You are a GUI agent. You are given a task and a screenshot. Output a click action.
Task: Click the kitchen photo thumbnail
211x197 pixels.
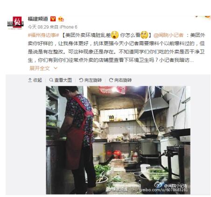pos(118,140)
